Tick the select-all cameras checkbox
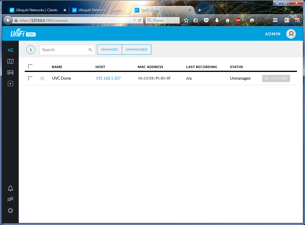The width and height of the screenshot is (305, 225). click(x=30, y=67)
